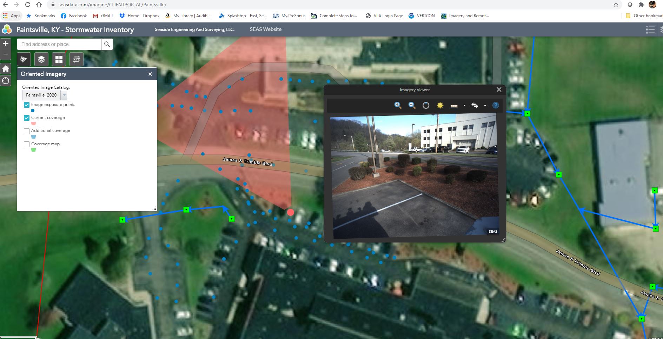Zoom out within the Imagery Viewer
Viewport: 663px width, 339px height.
coord(412,105)
